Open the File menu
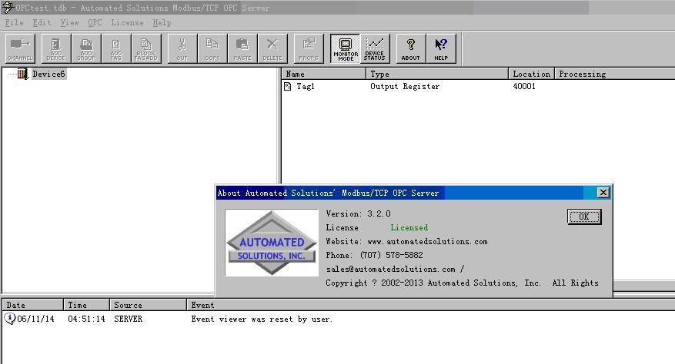The width and height of the screenshot is (675, 364). [14, 23]
